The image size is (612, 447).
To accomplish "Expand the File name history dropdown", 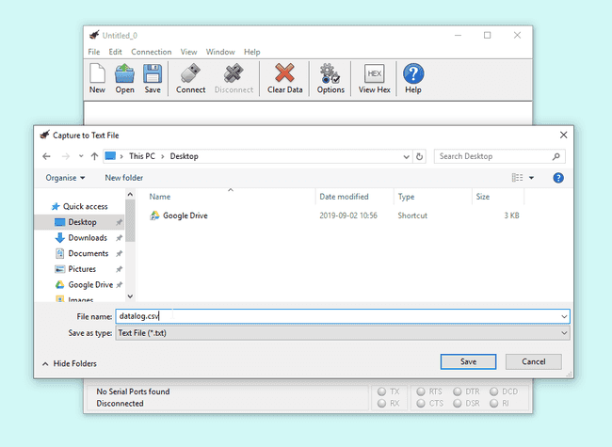I will pos(563,317).
